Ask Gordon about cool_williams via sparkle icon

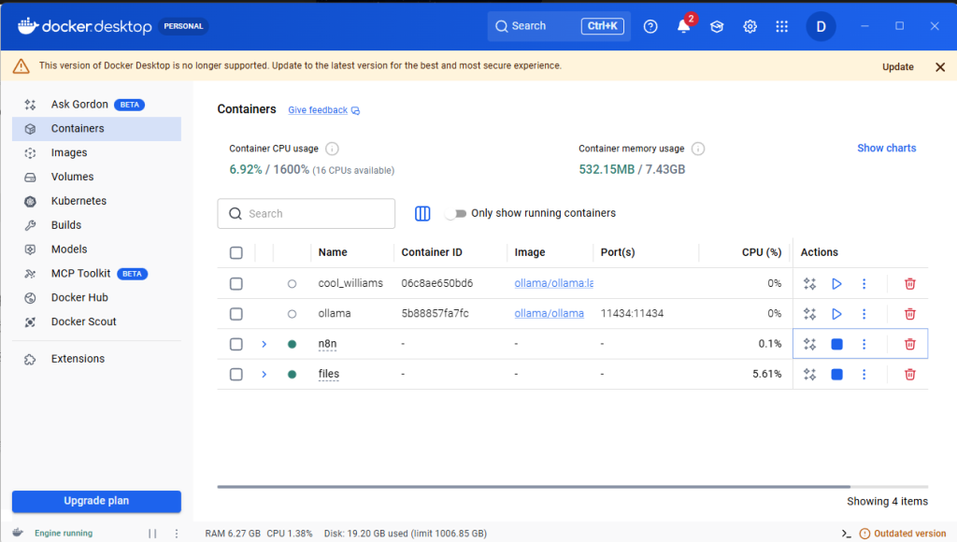tap(810, 284)
